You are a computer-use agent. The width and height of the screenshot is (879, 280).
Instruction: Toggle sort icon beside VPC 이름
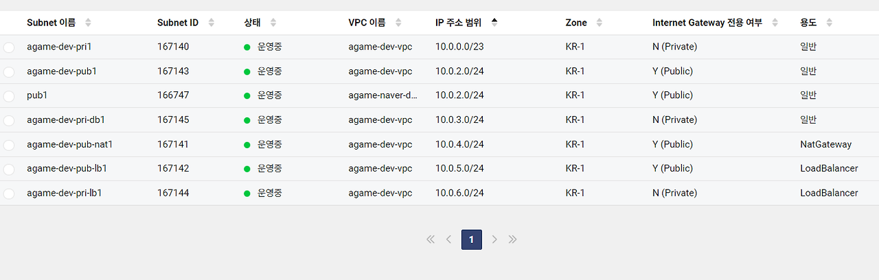click(398, 23)
